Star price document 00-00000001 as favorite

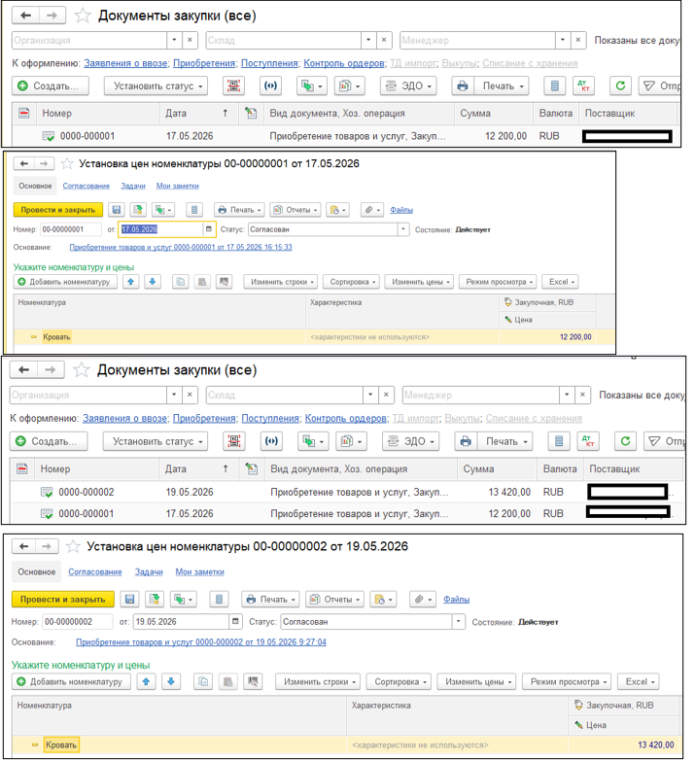pos(67,164)
